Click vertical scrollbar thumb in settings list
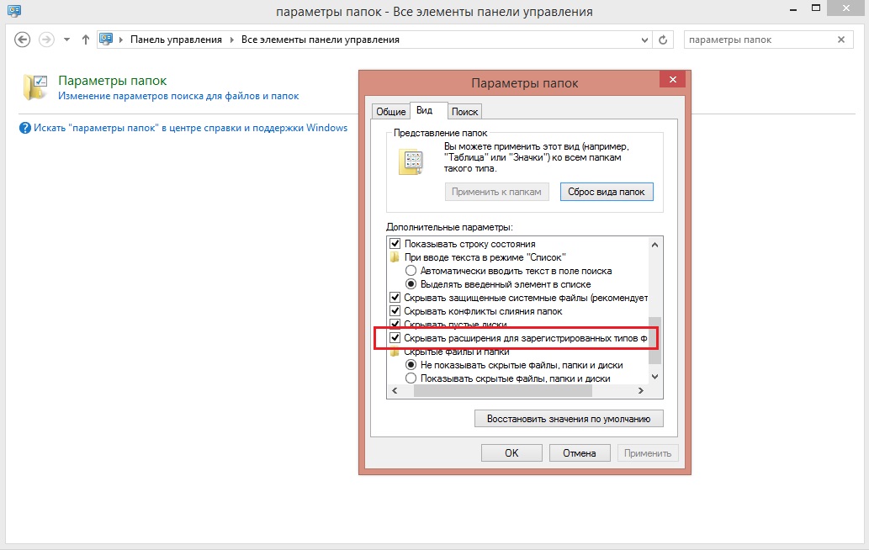This screenshot has width=869, height=550. 654,340
